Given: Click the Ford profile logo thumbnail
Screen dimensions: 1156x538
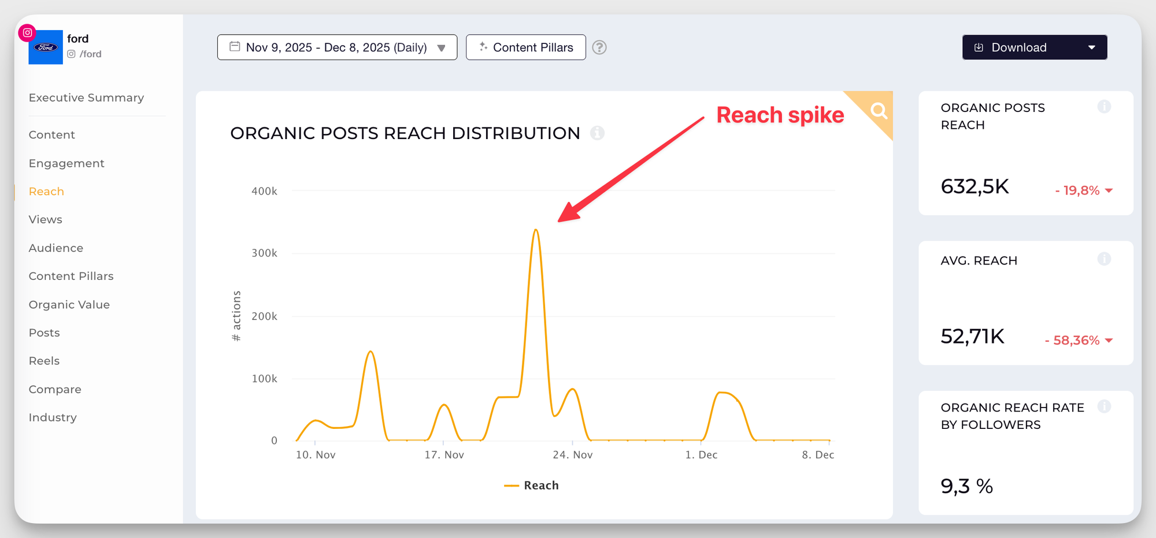Looking at the screenshot, I should (x=46, y=48).
